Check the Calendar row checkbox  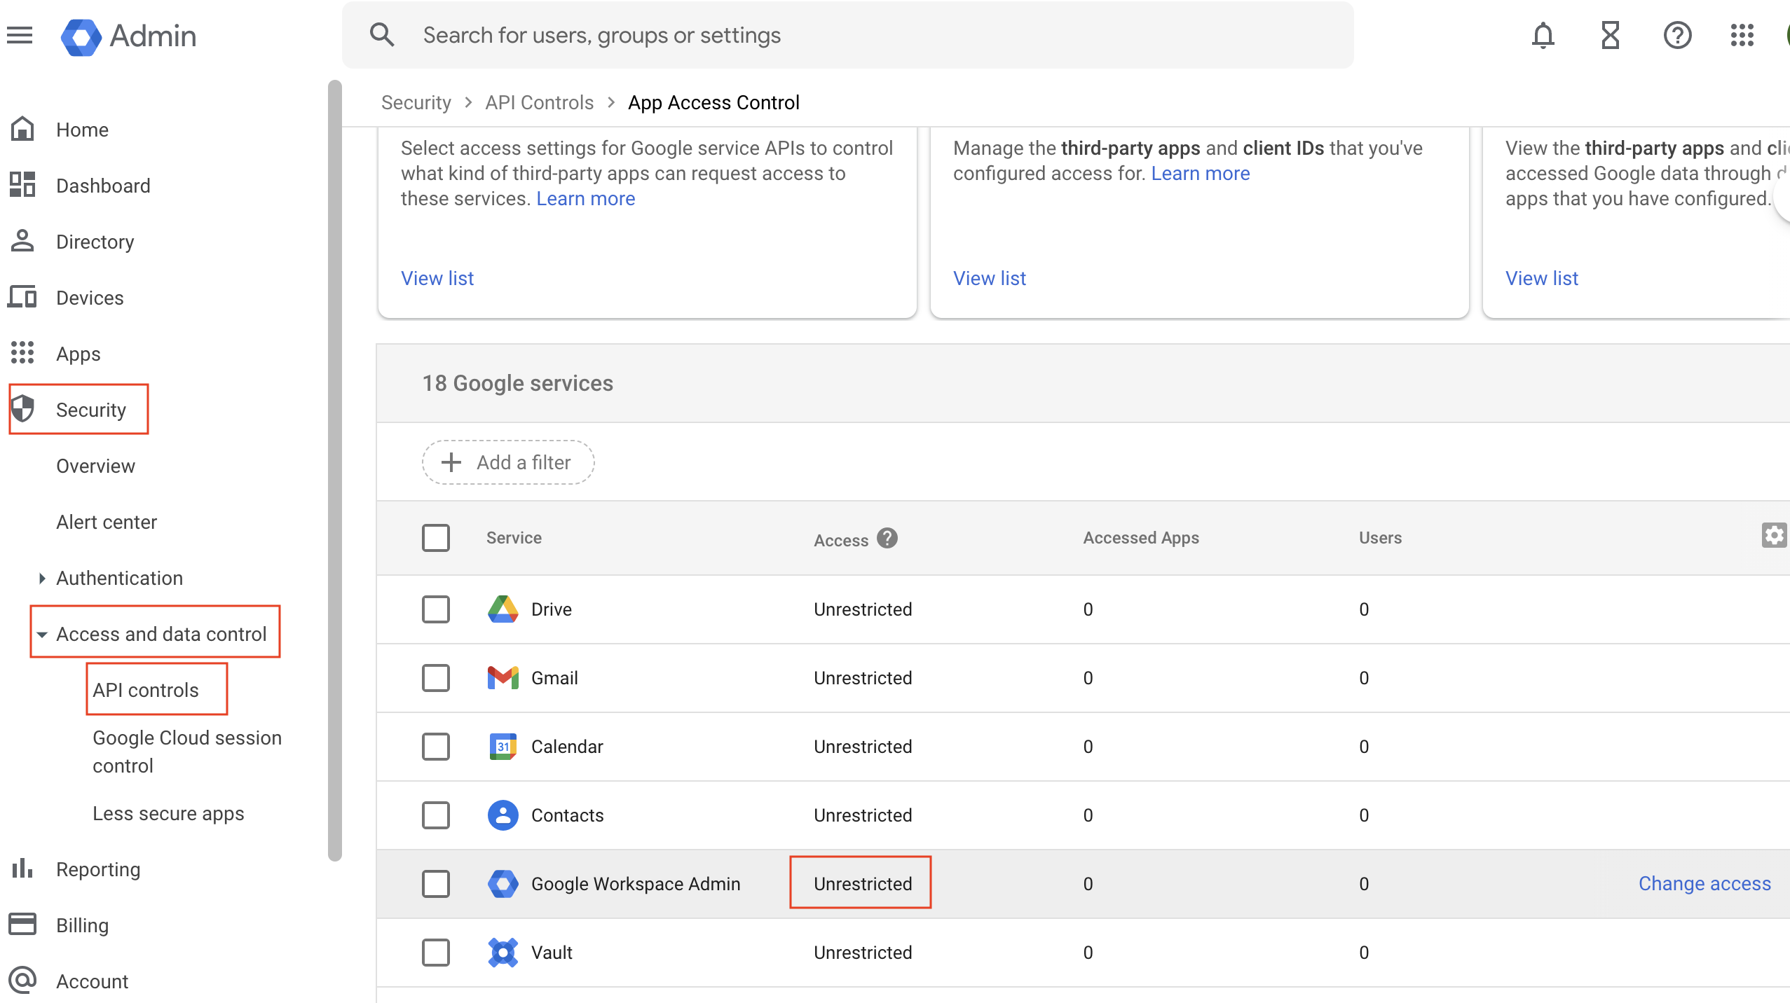click(x=436, y=746)
